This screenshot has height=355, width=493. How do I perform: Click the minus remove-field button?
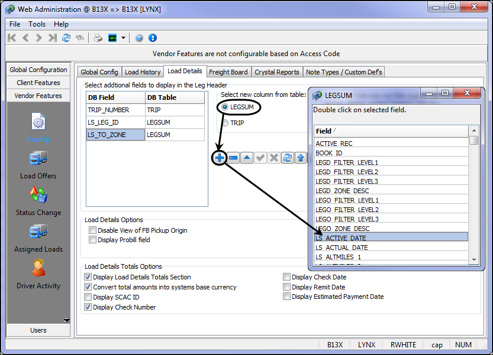(x=233, y=158)
